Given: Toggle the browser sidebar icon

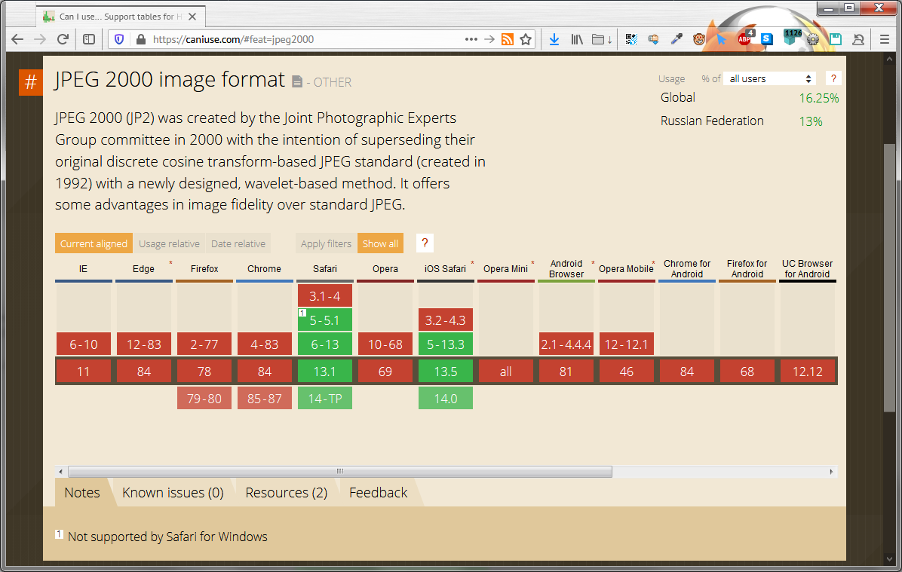Looking at the screenshot, I should 88,39.
